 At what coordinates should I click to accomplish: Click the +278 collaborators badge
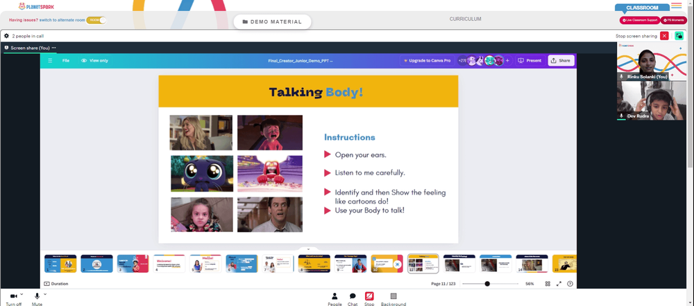tap(462, 60)
